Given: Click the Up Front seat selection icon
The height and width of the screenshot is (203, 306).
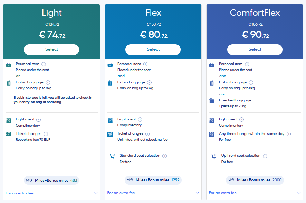Looking at the screenshot, I should click(x=214, y=157).
